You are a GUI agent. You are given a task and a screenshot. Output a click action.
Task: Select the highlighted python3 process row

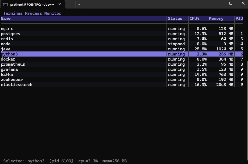(x=122, y=54)
